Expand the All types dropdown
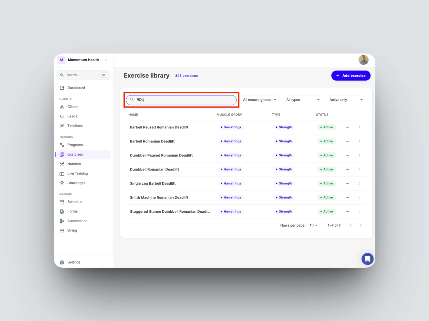The height and width of the screenshot is (321, 429). coord(303,100)
